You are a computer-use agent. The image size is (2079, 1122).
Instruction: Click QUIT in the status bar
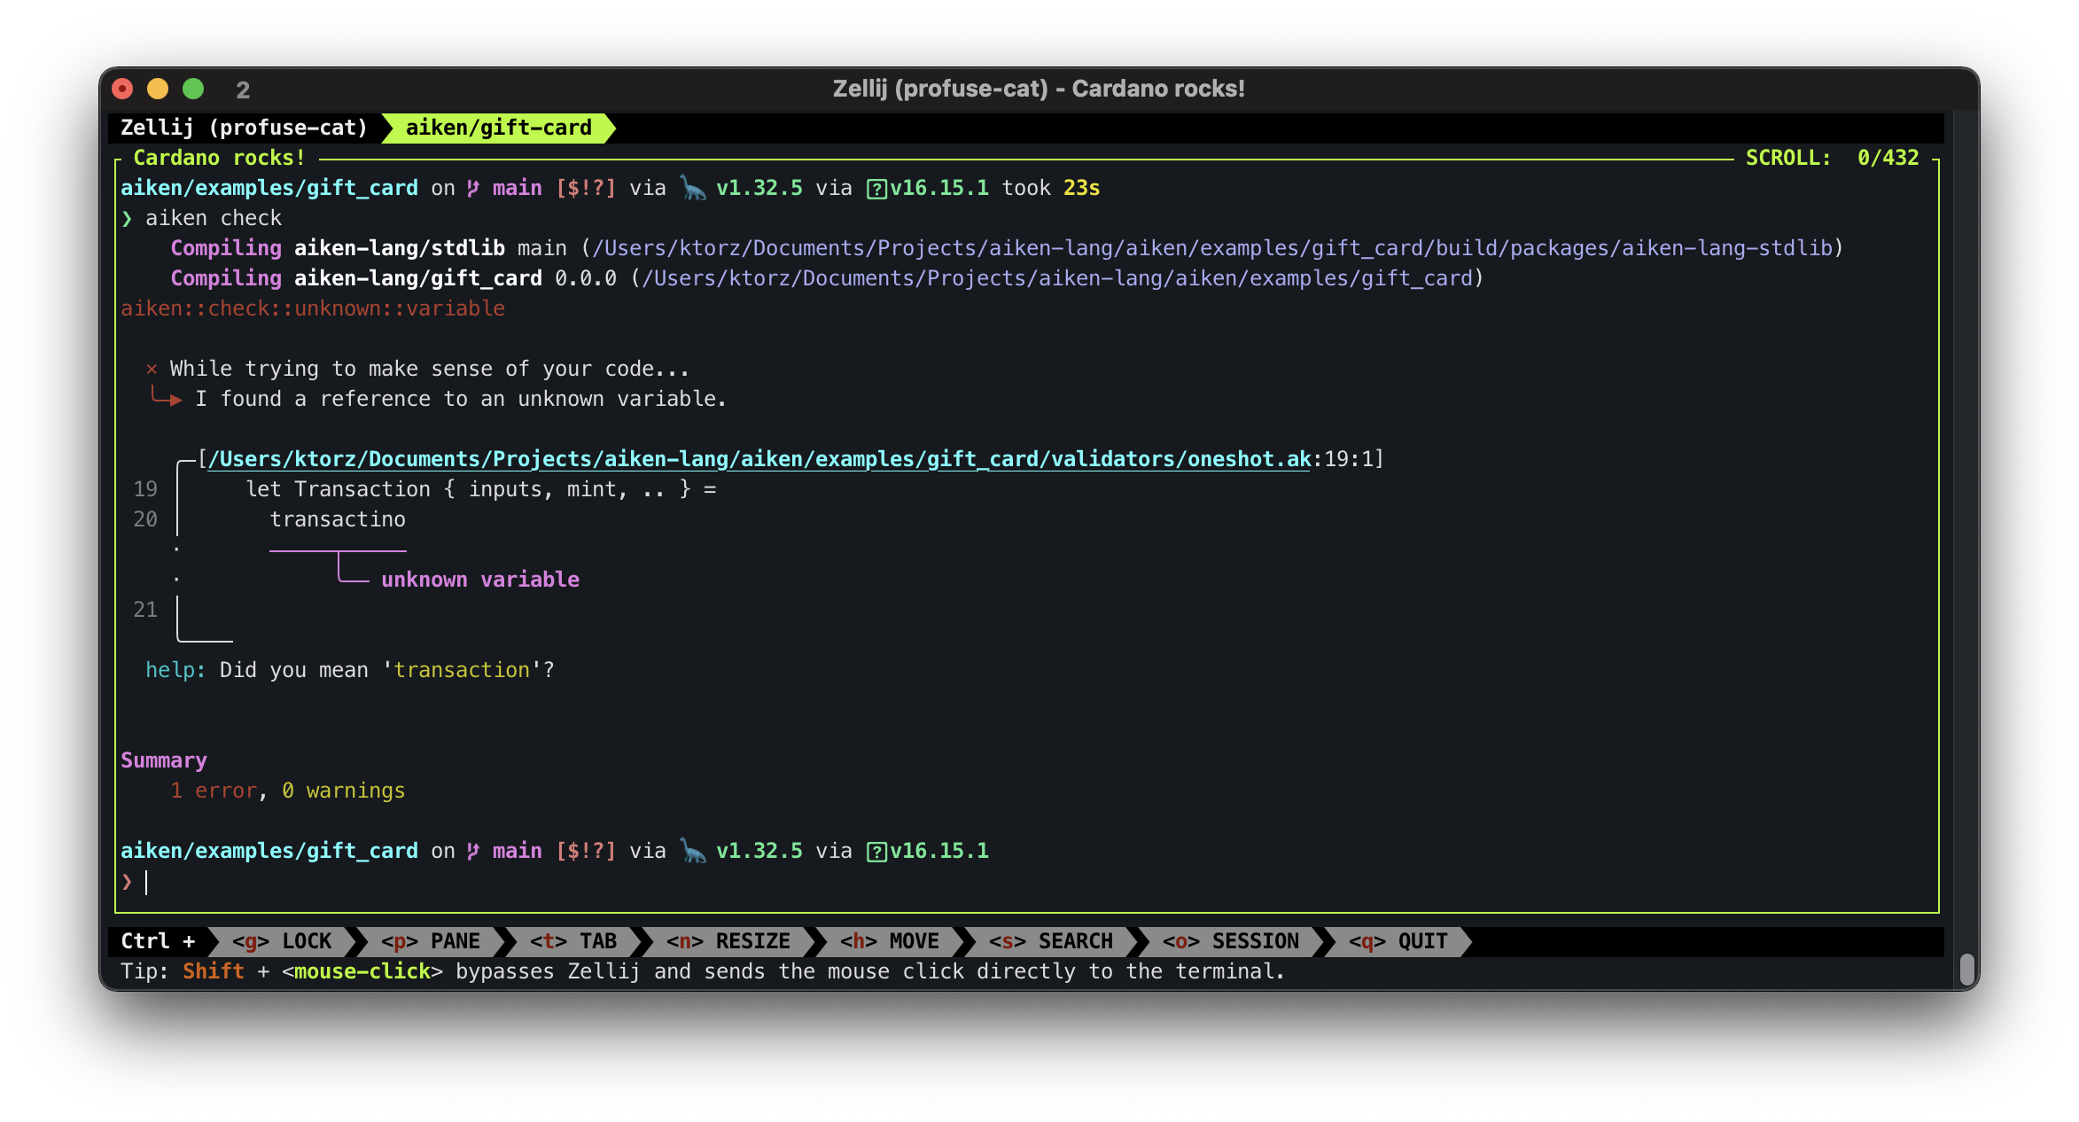(x=1398, y=941)
